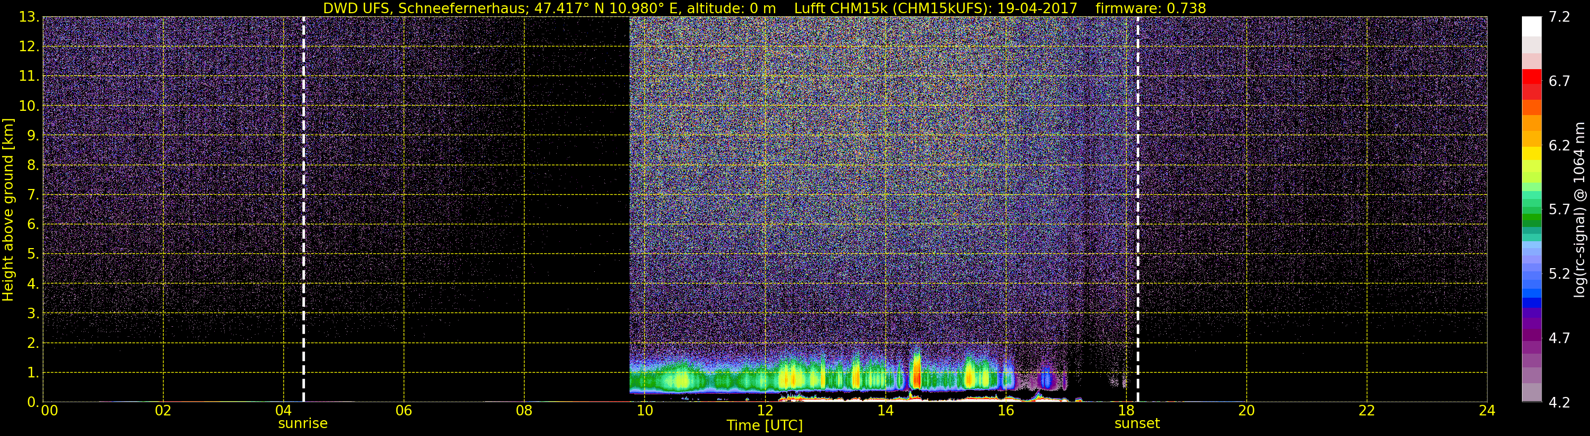Click the dark blue band of the colorbar
The width and height of the screenshot is (1590, 436).
point(1531,302)
